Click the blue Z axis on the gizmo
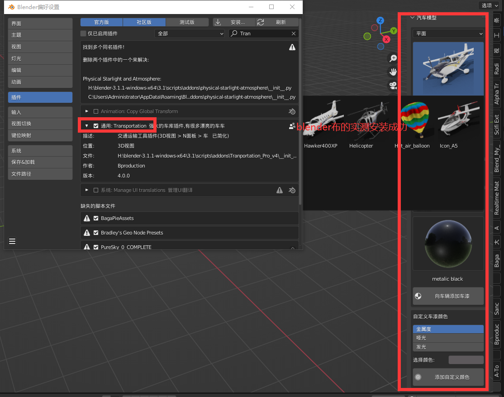This screenshot has width=504, height=397. tap(380, 20)
